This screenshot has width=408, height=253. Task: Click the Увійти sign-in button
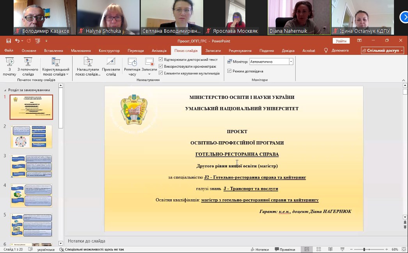(x=341, y=40)
